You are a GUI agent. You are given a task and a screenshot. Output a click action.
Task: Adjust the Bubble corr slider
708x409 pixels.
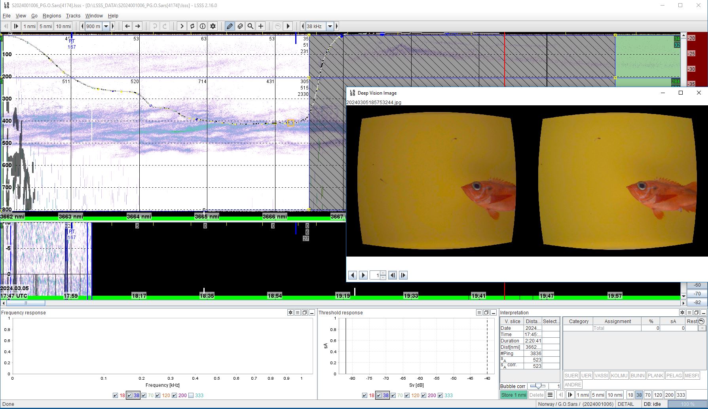537,386
